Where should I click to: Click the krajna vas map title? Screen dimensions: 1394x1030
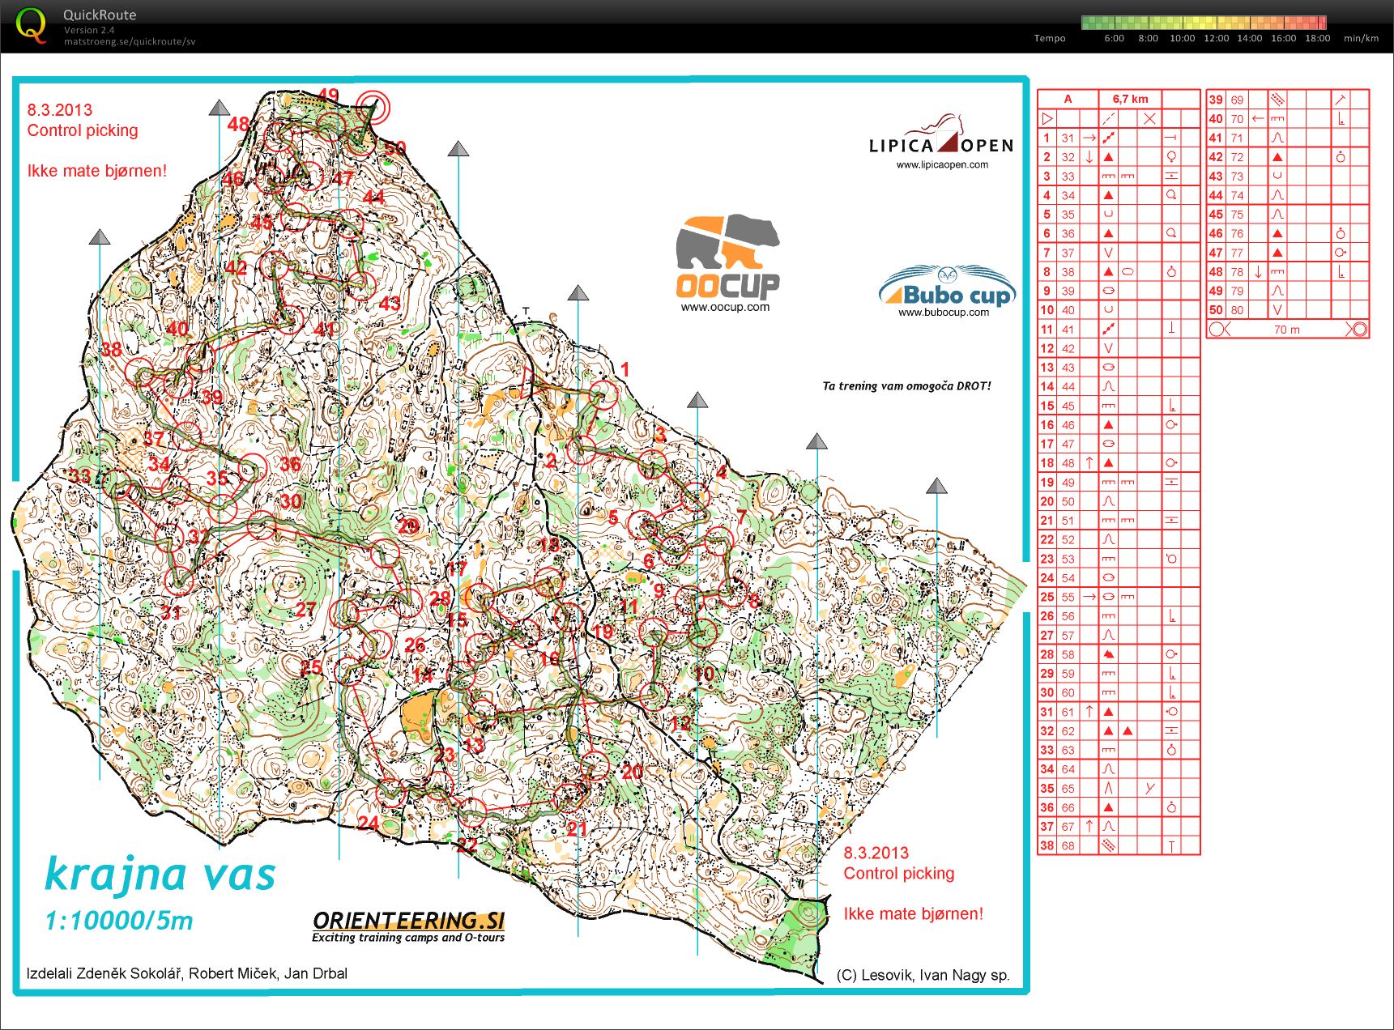pyautogui.click(x=160, y=875)
